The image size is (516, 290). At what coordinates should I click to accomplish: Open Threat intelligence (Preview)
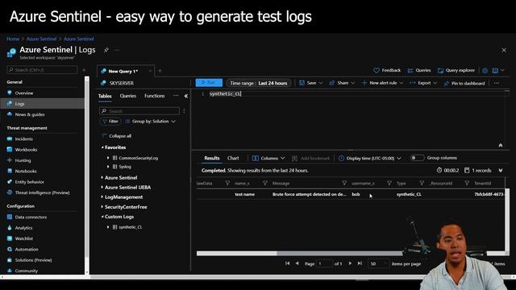[42, 193]
